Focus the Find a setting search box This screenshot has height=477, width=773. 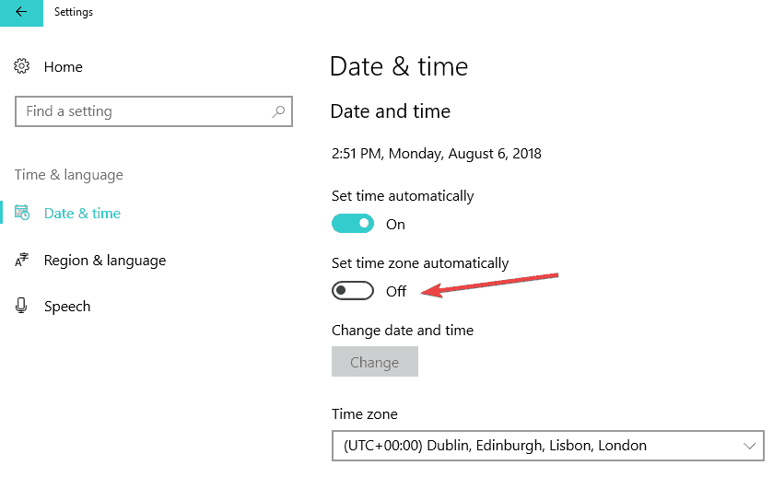(x=153, y=111)
